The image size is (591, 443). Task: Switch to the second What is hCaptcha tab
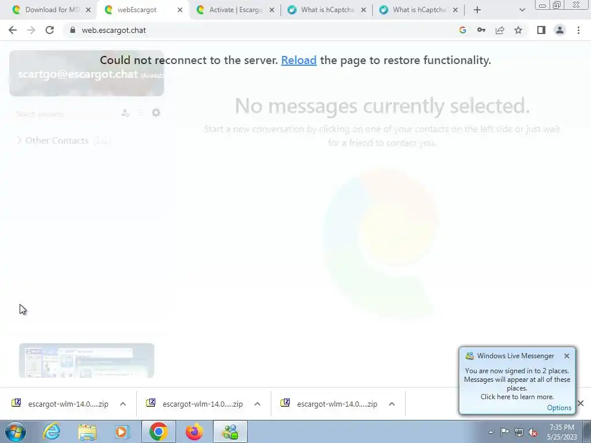(x=419, y=10)
